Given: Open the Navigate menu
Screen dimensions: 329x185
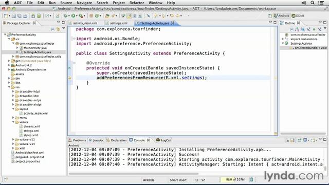Looking at the screenshot, I should [84, 3].
